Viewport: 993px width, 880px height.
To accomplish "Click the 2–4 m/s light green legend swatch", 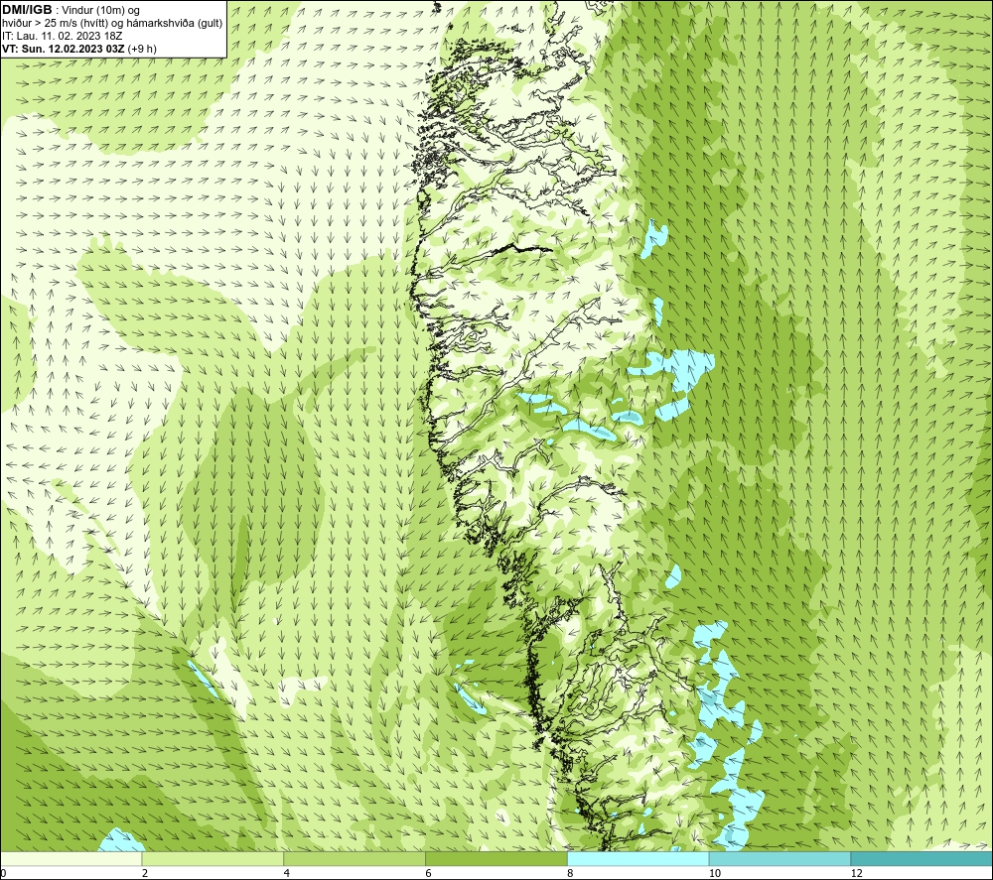I will click(x=213, y=858).
